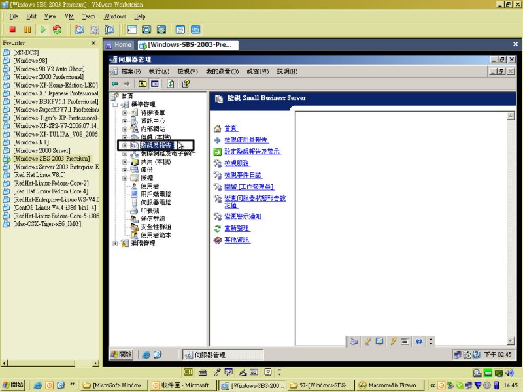
Task: Click the scroll-up arrow of the details pane
Action: coord(511,116)
